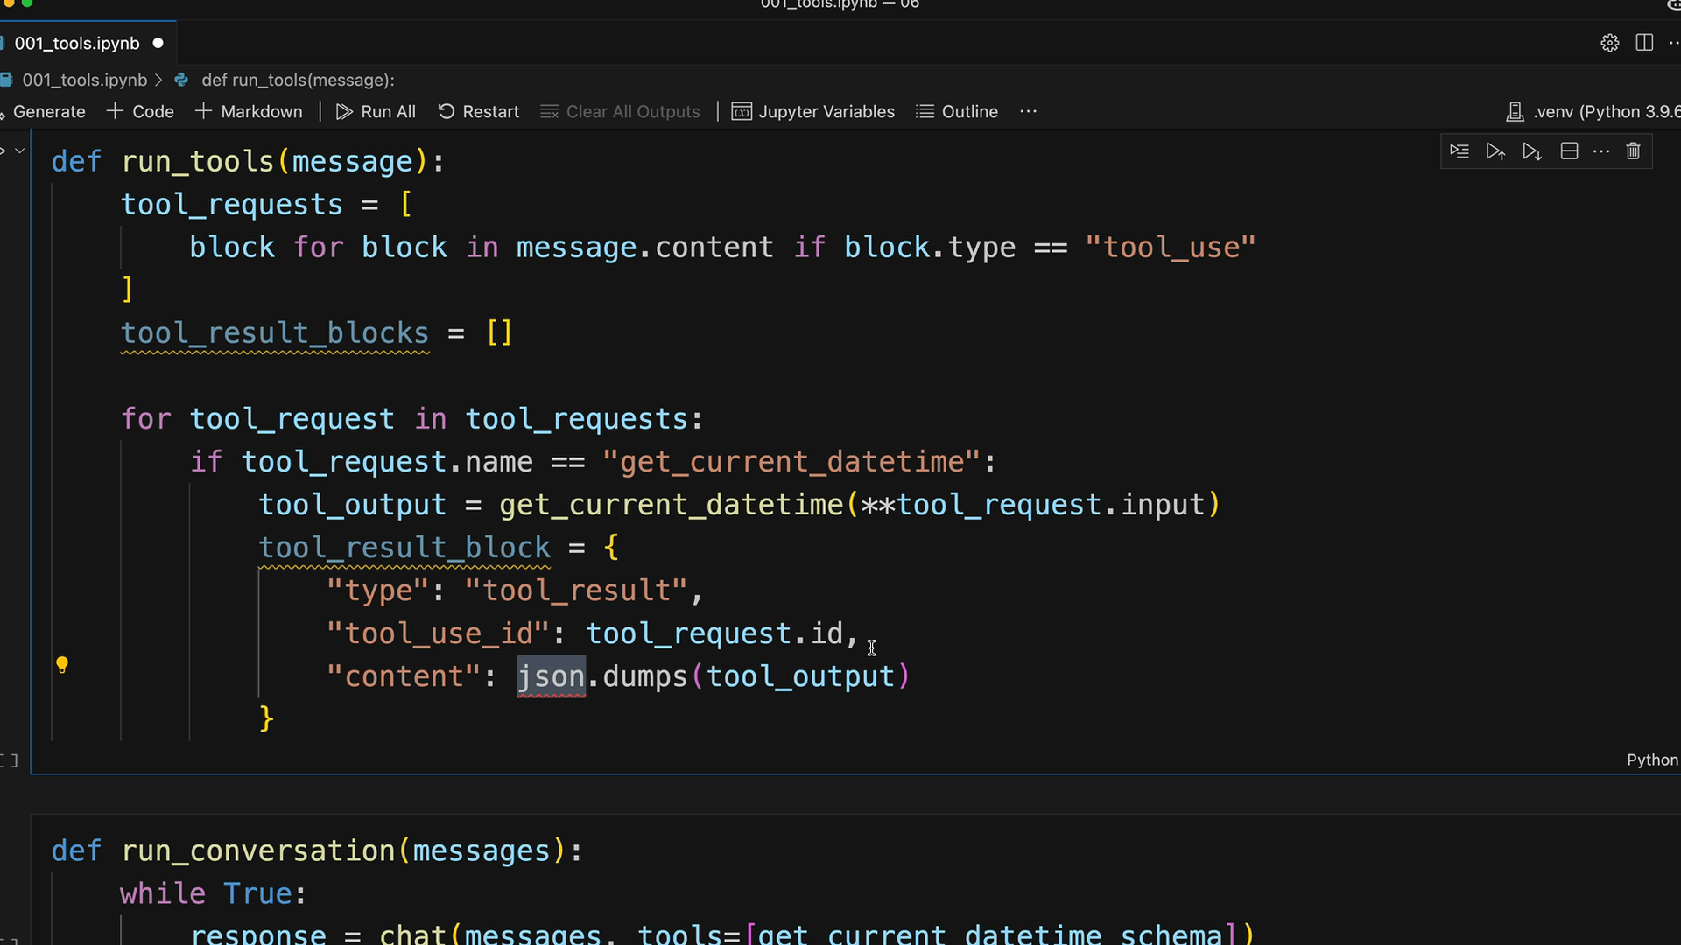Screen dimensions: 1681x945
Task: Execute cells above with the arrow-up play icon
Action: [x=1495, y=151]
